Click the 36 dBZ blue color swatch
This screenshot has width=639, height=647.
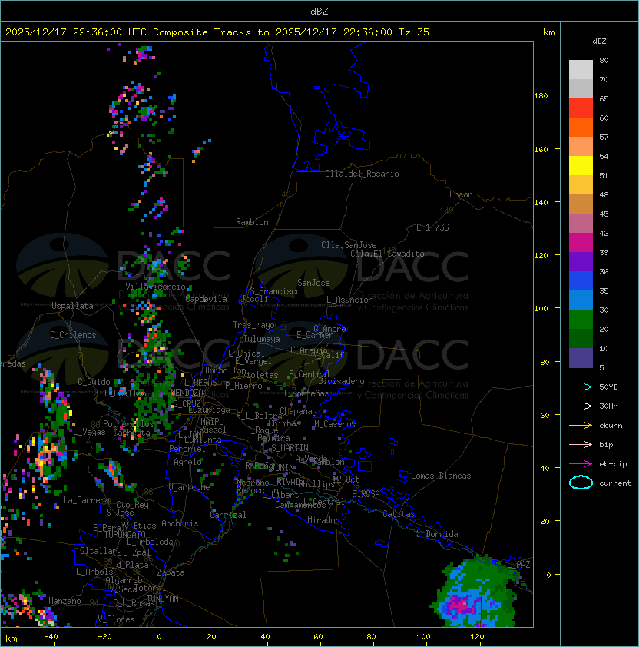[581, 281]
